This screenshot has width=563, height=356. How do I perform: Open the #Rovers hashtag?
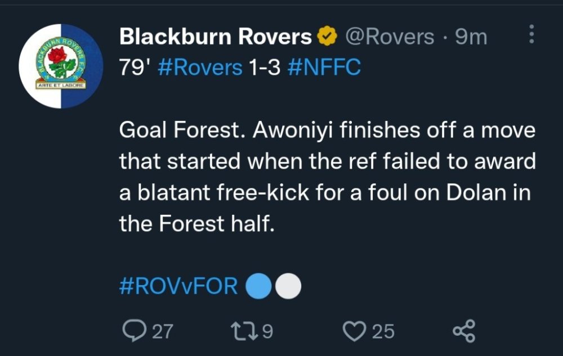click(201, 67)
